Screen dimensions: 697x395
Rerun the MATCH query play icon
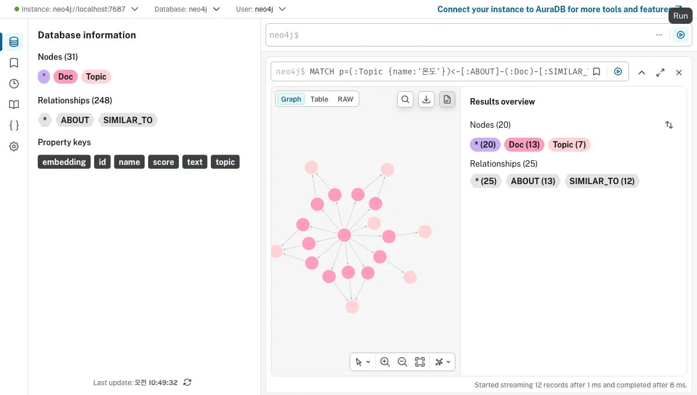(x=618, y=71)
